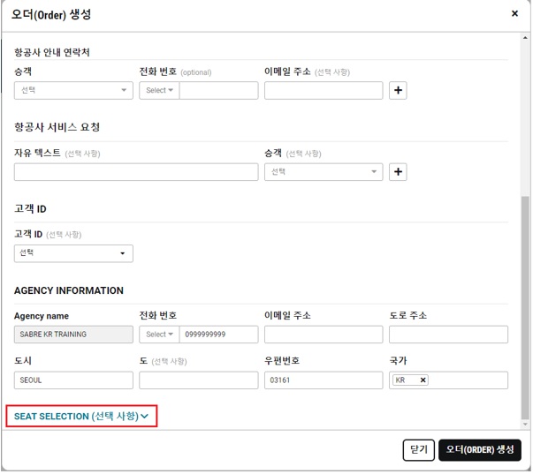This screenshot has height=474, width=533.
Task: Click the 도시 field containing SEOUL
Action: pos(73,380)
